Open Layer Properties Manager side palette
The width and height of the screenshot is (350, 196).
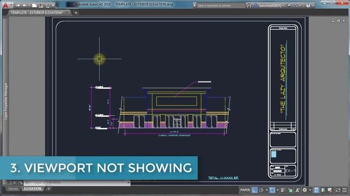[x=6, y=101]
